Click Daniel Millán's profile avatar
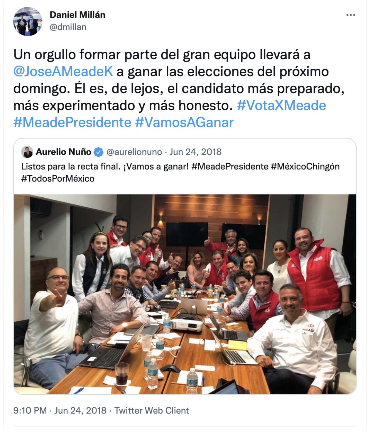The height and width of the screenshot is (437, 382). [28, 21]
